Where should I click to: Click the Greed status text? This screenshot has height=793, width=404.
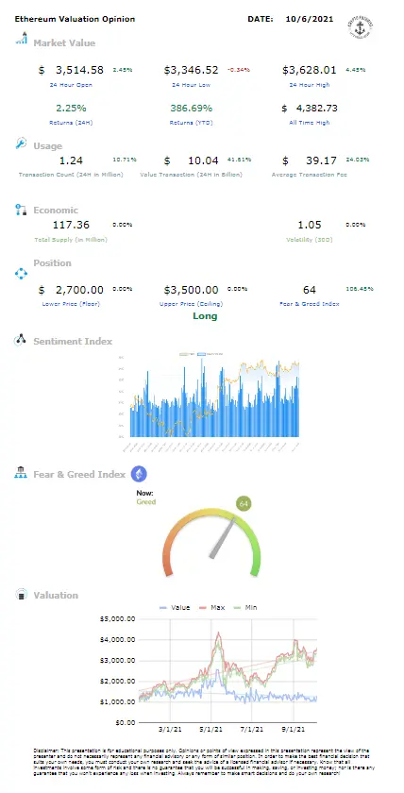(146, 502)
